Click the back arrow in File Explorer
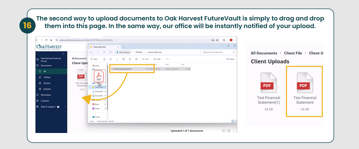Viewport: 359px width, 149px height. (x=91, y=52)
